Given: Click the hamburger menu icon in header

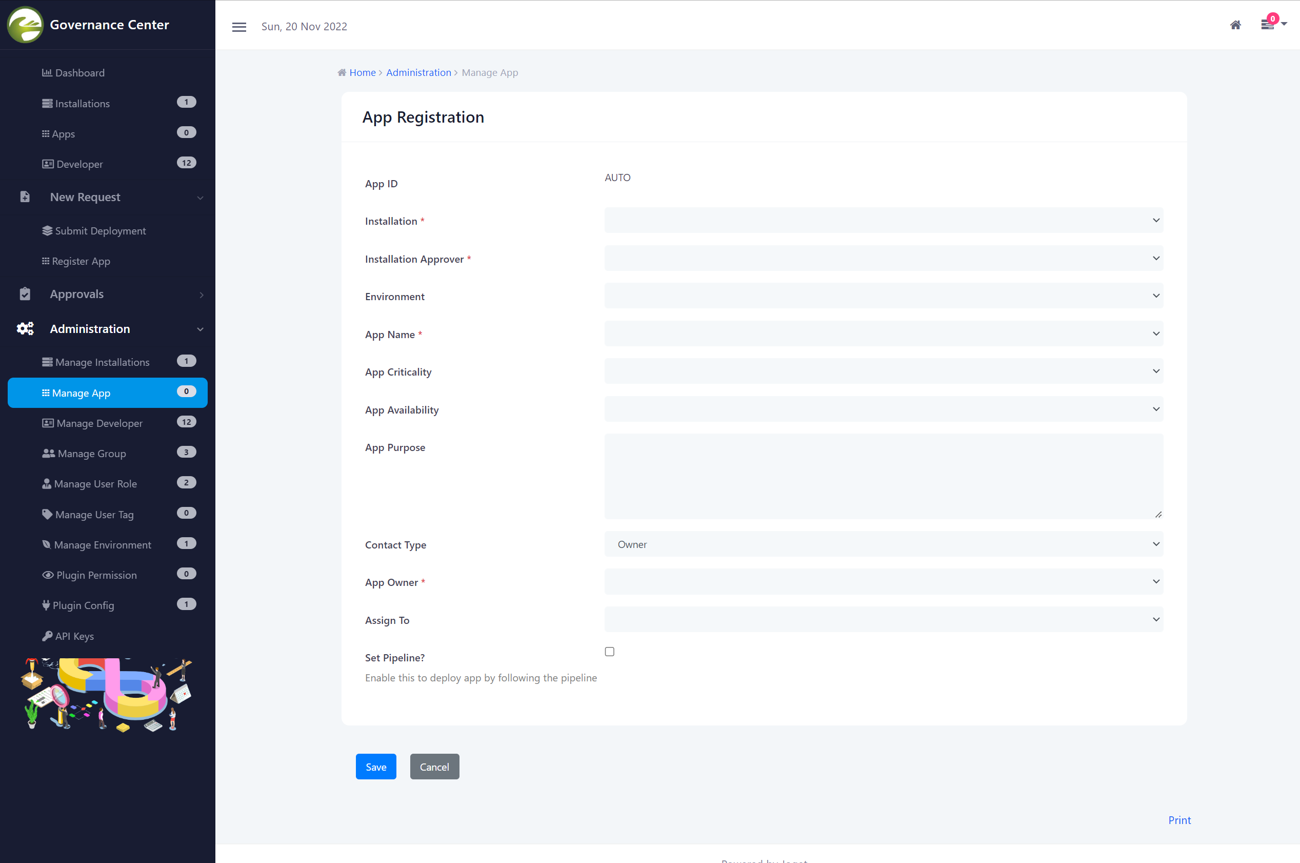Looking at the screenshot, I should [x=239, y=27].
